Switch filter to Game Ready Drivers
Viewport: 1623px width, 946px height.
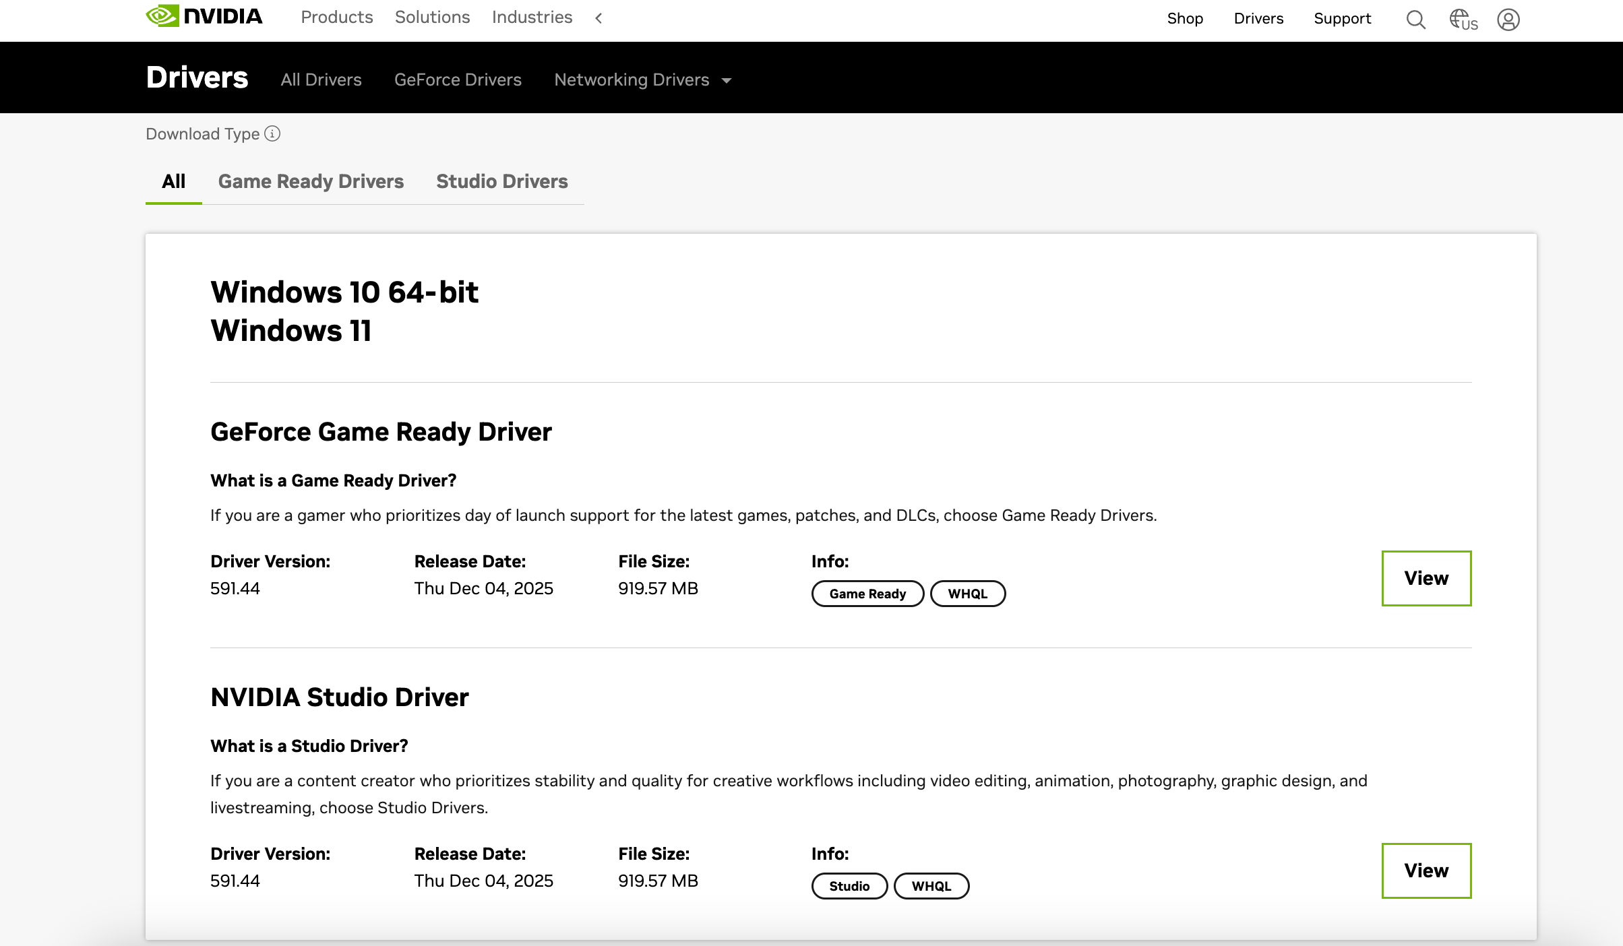click(311, 181)
